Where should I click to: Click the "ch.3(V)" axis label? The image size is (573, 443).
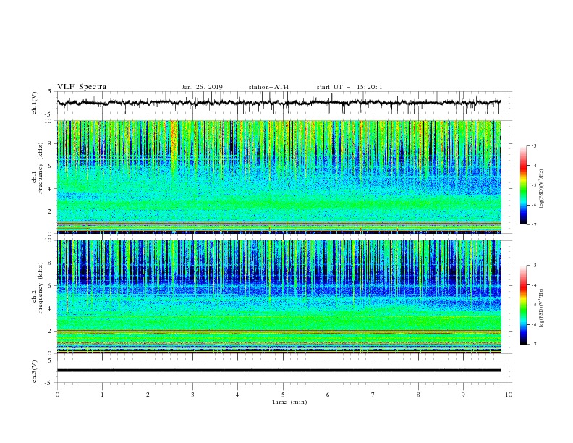35,371
